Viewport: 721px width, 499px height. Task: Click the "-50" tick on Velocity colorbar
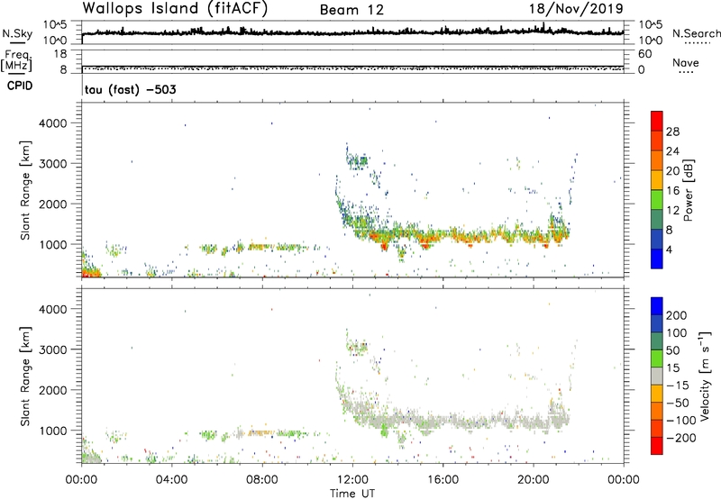(x=678, y=403)
